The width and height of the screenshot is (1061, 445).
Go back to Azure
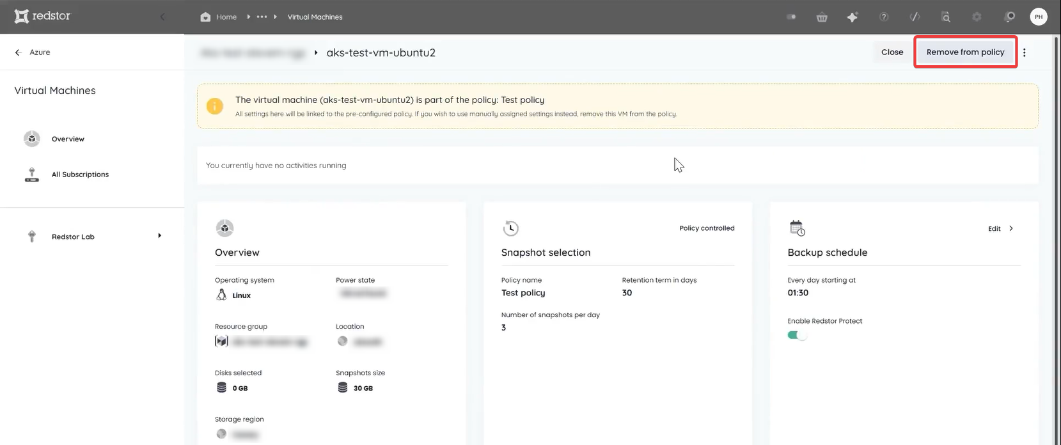click(x=40, y=52)
